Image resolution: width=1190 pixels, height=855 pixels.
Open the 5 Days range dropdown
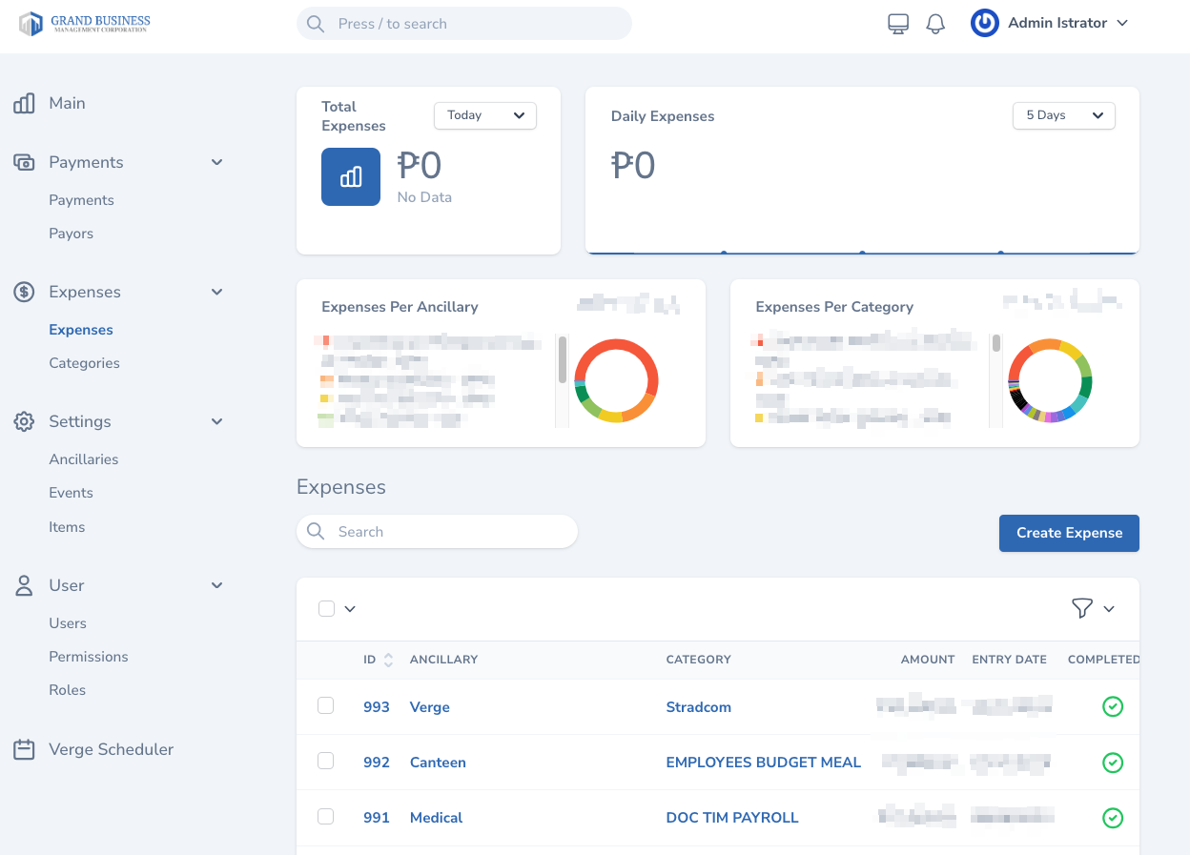coord(1063,115)
